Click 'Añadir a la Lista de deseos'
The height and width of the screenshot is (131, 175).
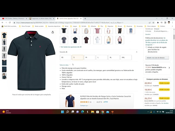click(157, 58)
